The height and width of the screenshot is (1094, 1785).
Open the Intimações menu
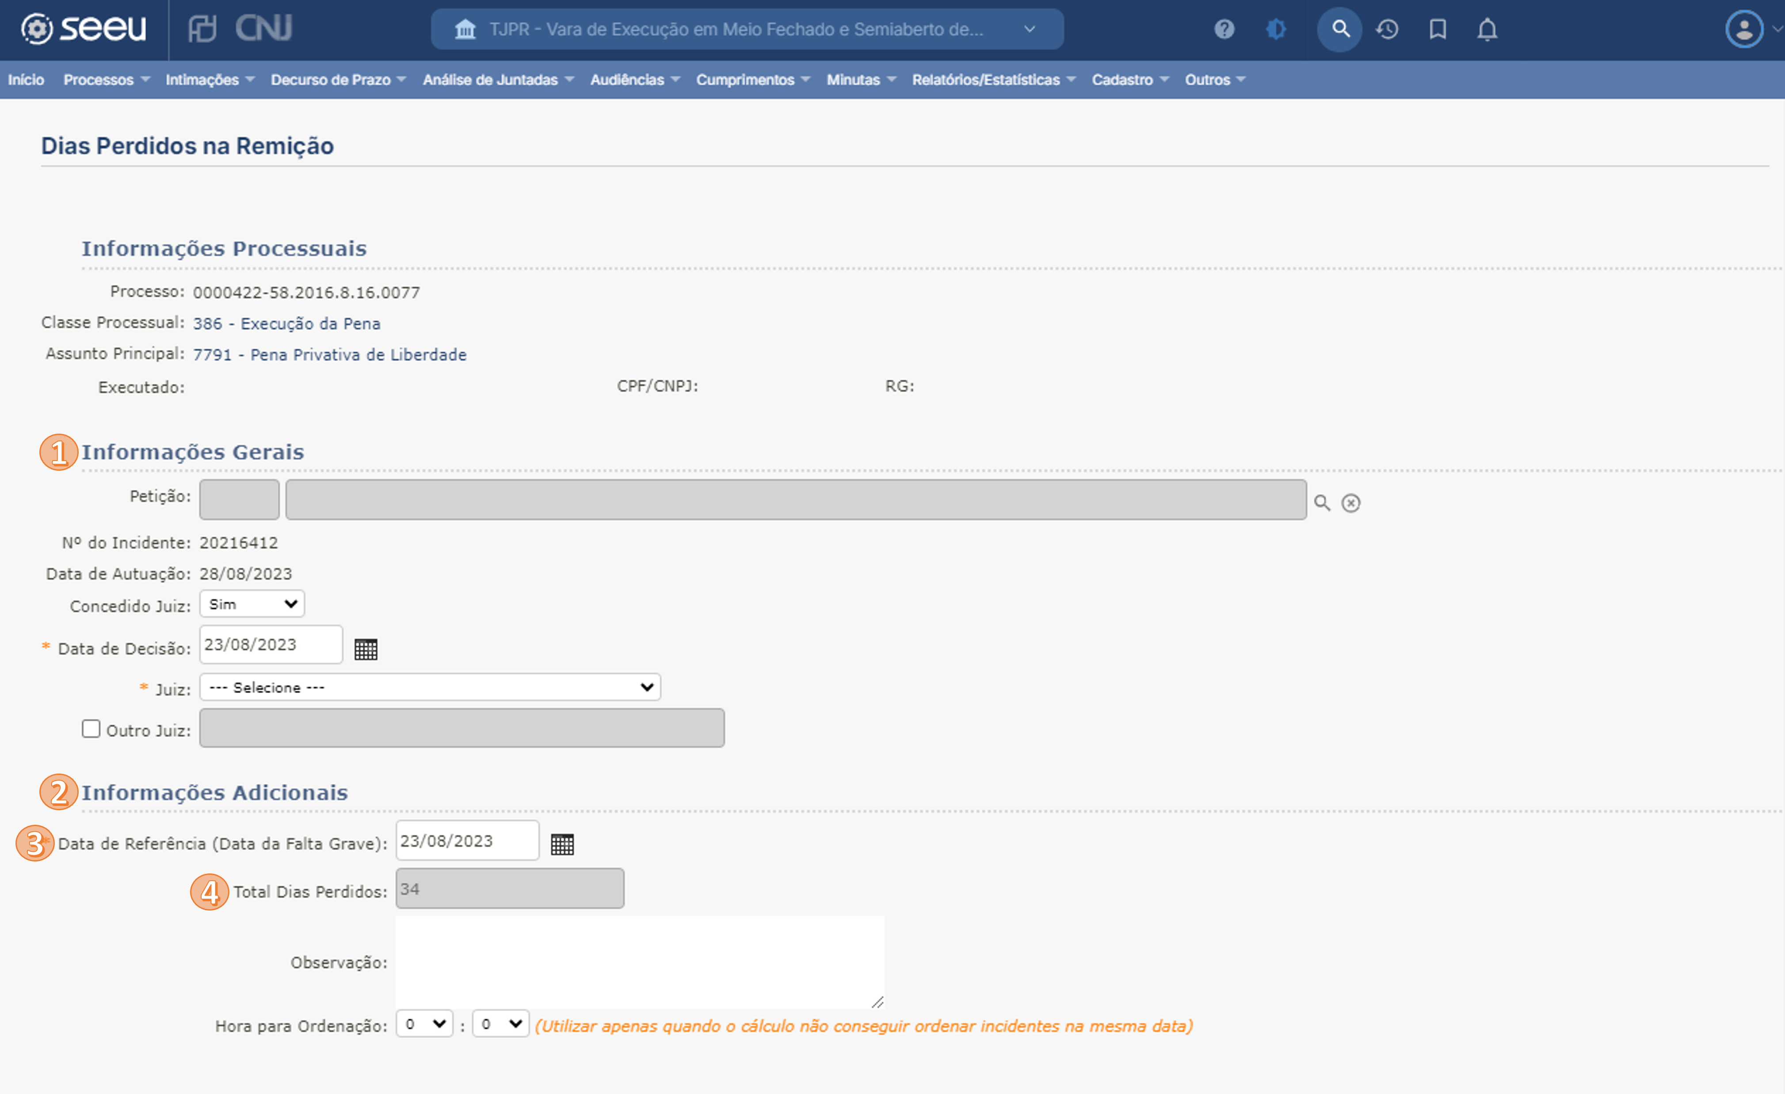click(x=210, y=80)
